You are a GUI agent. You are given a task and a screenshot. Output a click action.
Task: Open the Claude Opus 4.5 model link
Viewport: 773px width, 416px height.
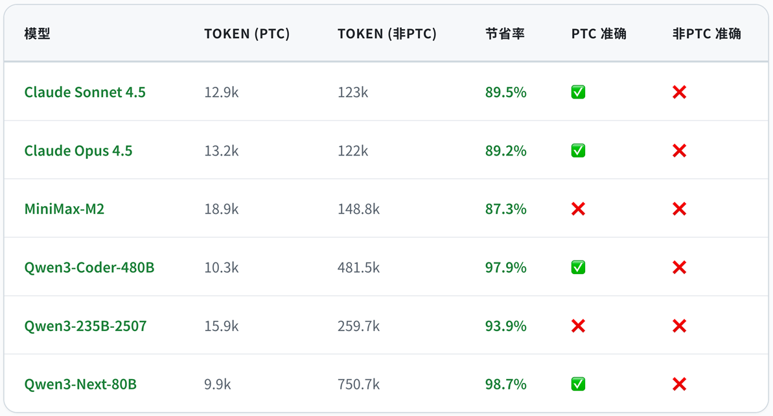78,151
